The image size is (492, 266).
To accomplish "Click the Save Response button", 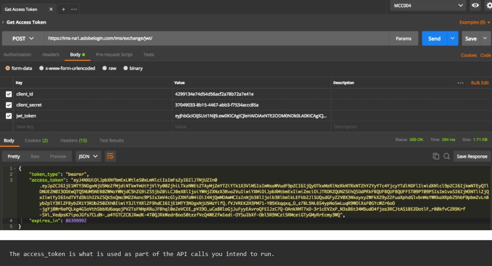I will coord(472,156).
